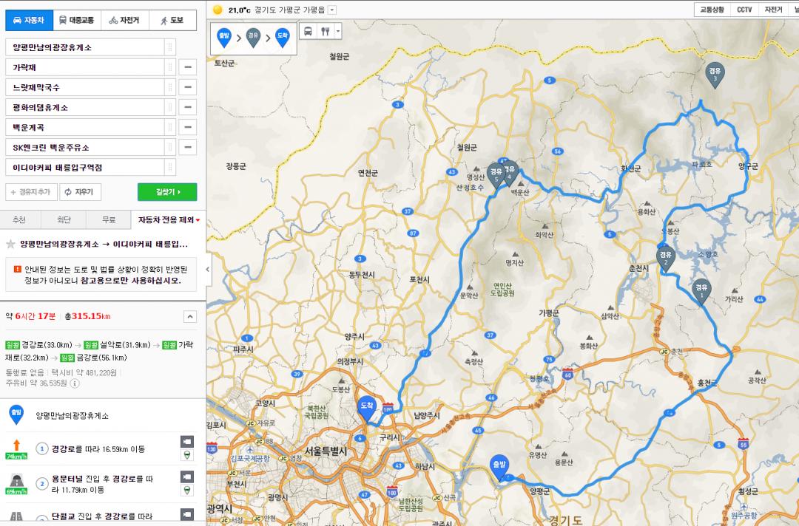The height and width of the screenshot is (526, 799).
Task: Open the weather location dropdown arrow
Action: [332, 10]
